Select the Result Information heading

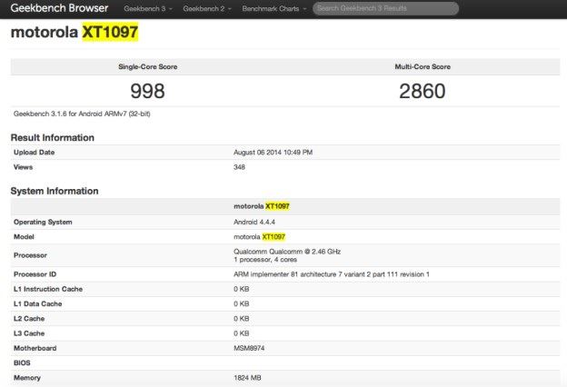click(53, 137)
